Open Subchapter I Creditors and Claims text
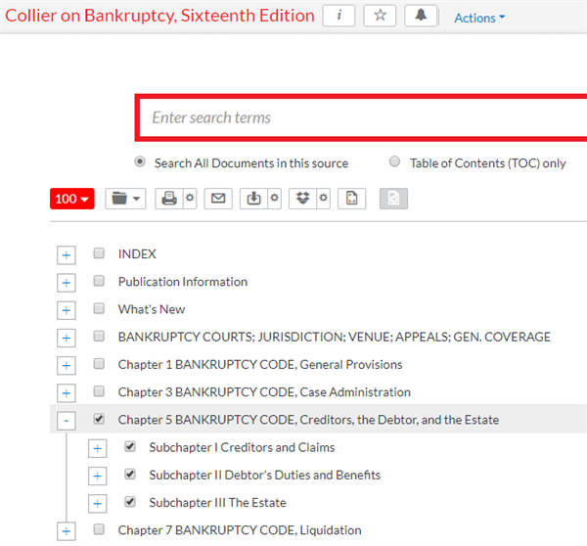The image size is (587, 546). 242,447
